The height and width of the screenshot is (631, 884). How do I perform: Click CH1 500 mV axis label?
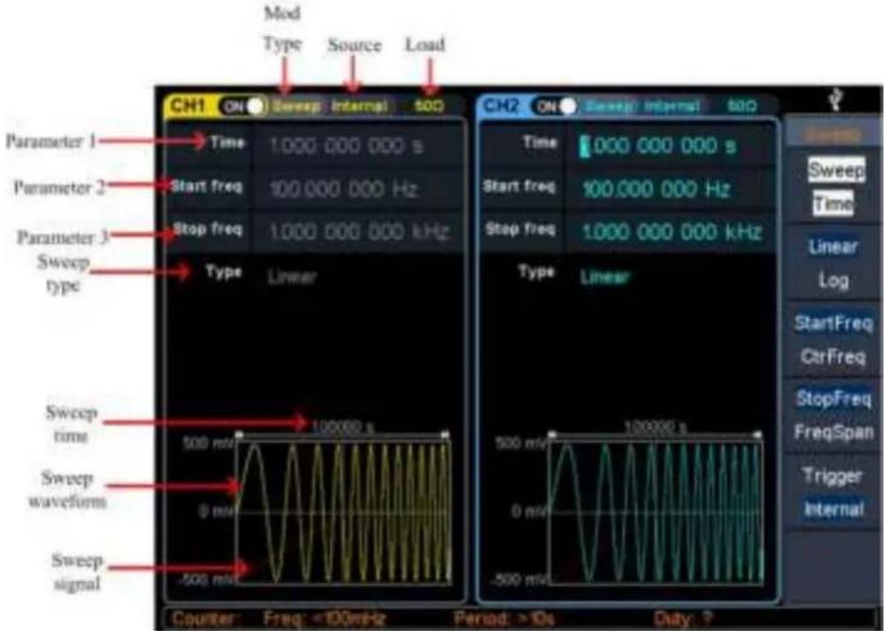coord(208,444)
